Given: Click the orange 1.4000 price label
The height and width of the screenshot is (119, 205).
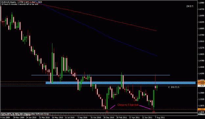Looking at the screenshot, I should click(201, 81).
